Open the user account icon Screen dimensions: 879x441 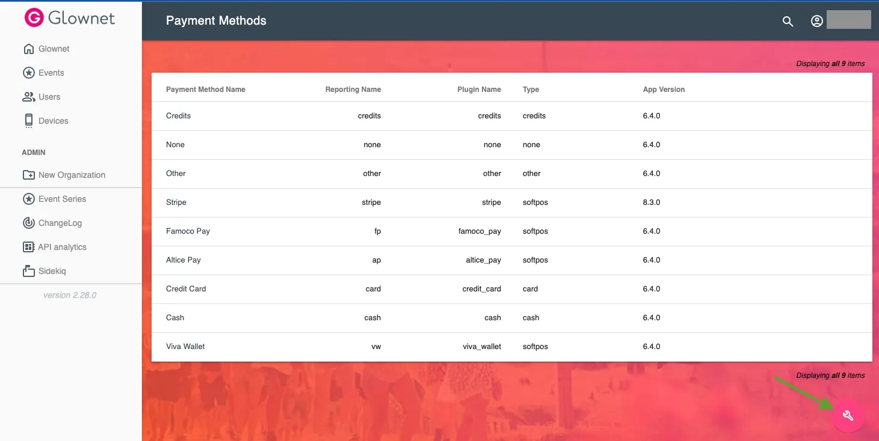point(816,21)
